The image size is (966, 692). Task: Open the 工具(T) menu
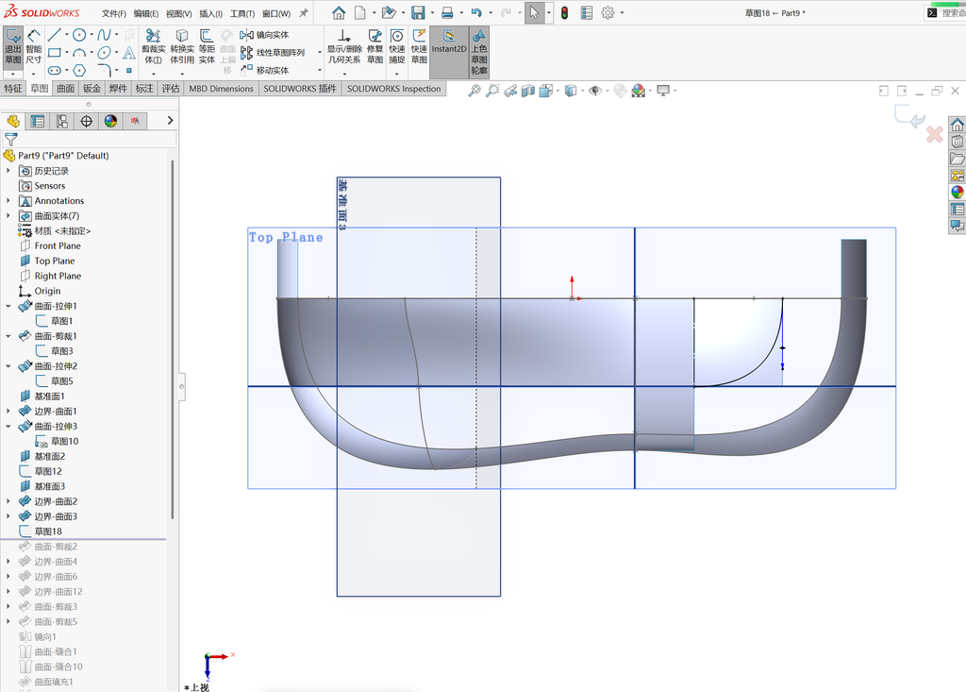[x=242, y=13]
